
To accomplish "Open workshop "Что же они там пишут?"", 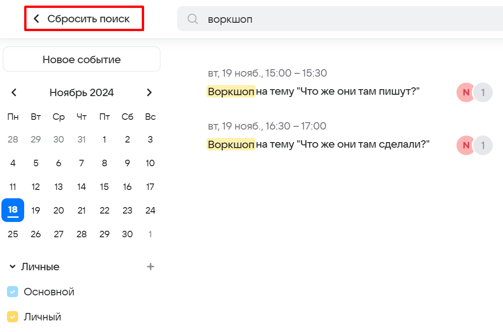I will 313,92.
